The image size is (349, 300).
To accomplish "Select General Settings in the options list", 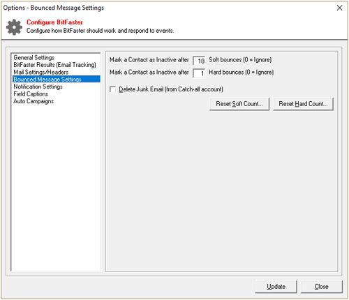I will pos(34,57).
